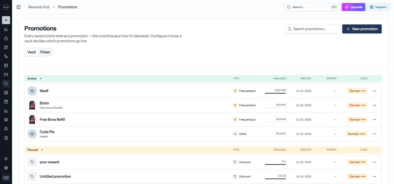The width and height of the screenshot is (394, 184).
Task: Open the crossed tools icon in sidebar
Action: coord(6,120)
